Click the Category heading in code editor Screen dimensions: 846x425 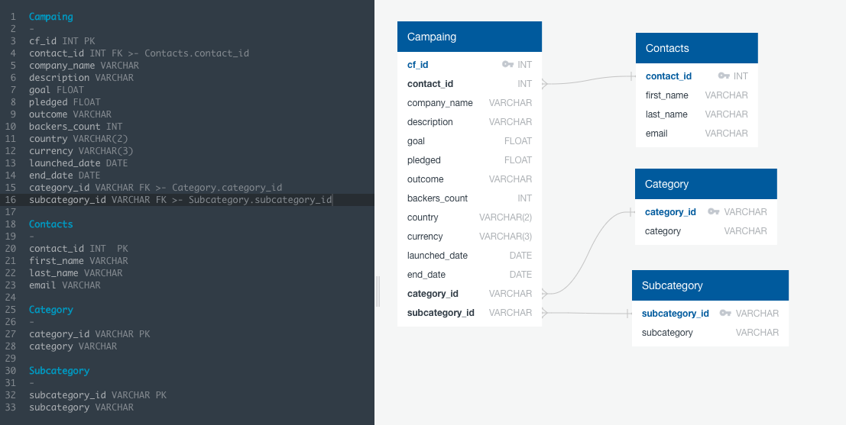(50, 310)
